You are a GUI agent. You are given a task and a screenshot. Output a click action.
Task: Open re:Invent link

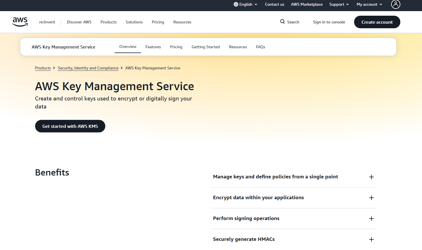click(47, 22)
